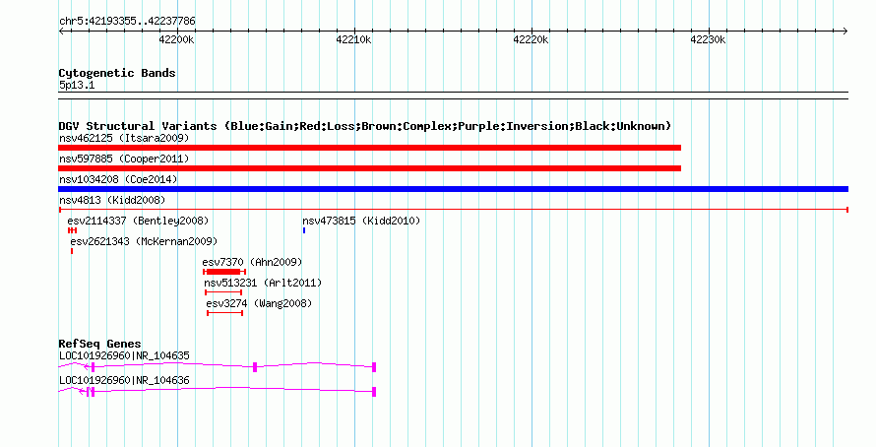Click the DGV Structural Variants track heading

(365, 126)
